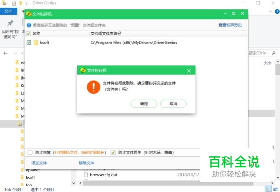Viewport: 280px width, 192px height.
Task: Close the file shredder confirmation dialog
Action: [189, 71]
